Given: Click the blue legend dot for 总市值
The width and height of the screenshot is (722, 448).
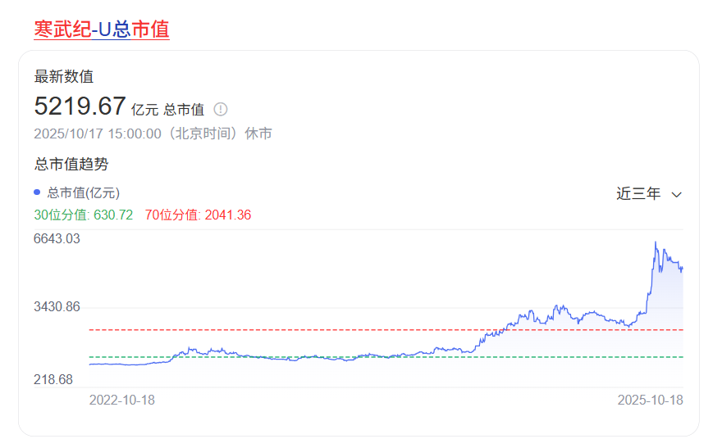Looking at the screenshot, I should (37, 192).
